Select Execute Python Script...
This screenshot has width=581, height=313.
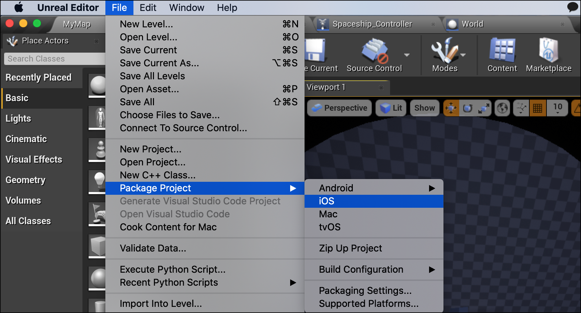pyautogui.click(x=205, y=269)
